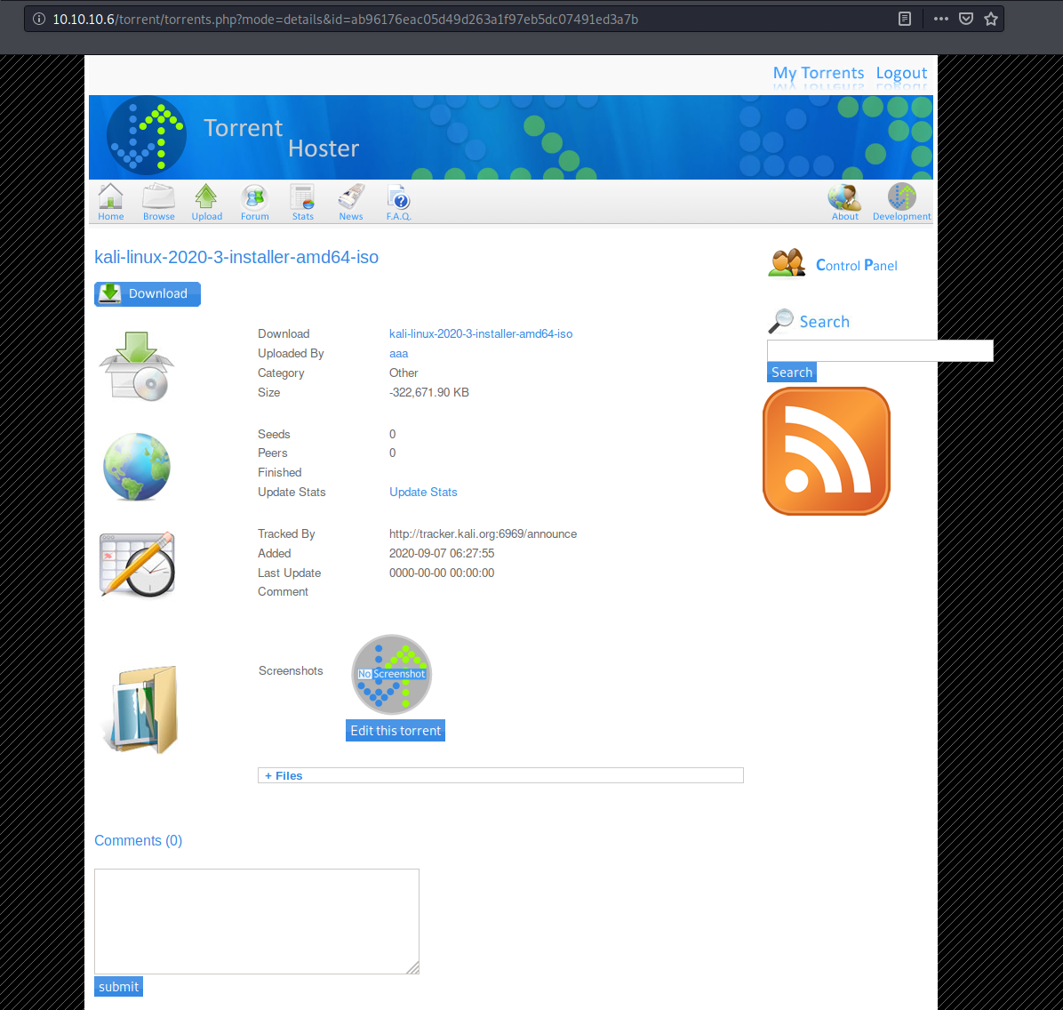Click the bookmark star in address bar
The image size is (1063, 1010).
point(990,19)
